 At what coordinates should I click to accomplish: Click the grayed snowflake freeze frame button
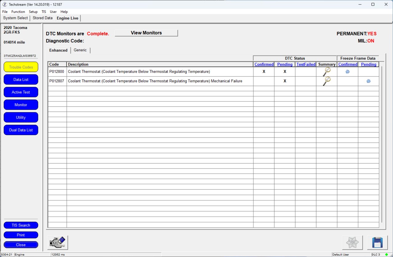pos(352,243)
